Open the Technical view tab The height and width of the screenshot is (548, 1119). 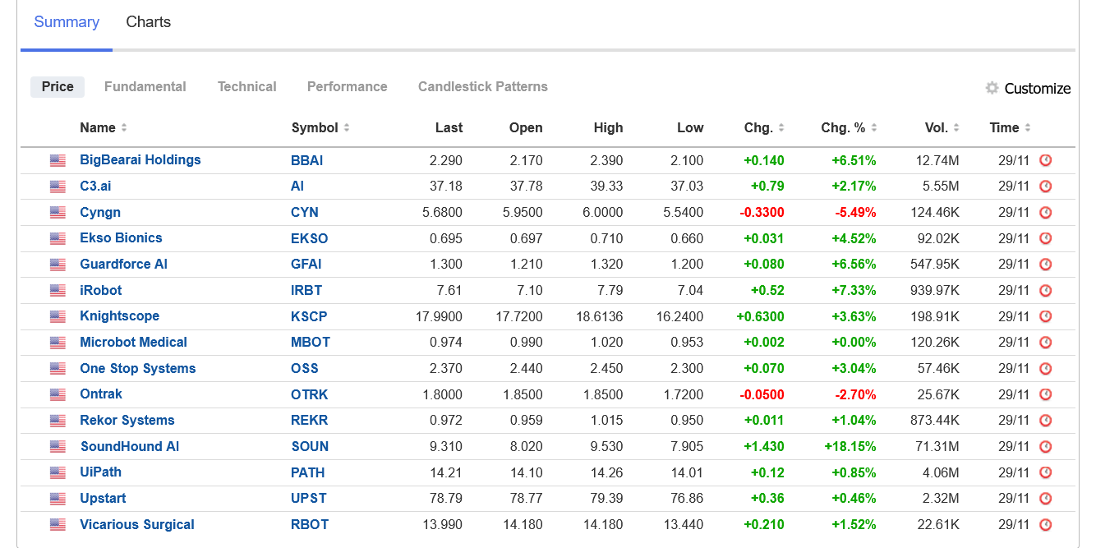click(247, 86)
